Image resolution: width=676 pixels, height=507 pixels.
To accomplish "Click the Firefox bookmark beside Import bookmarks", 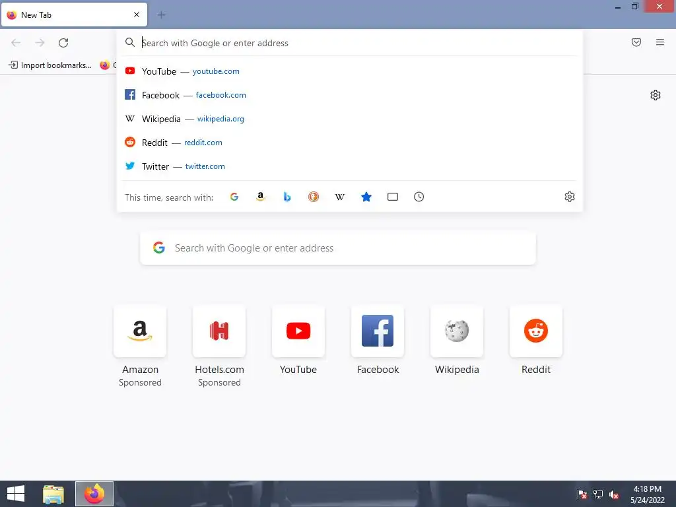I will point(108,65).
